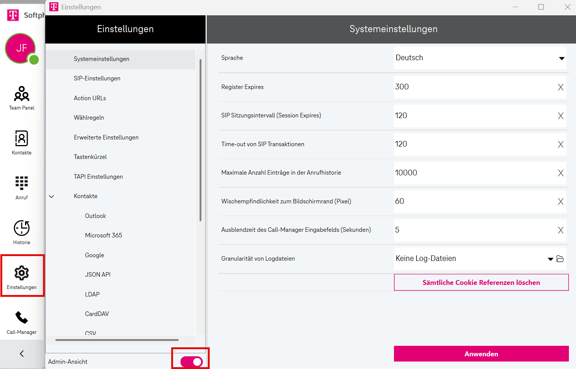
Task: Click the SIP Sitzungsintervall input field
Action: point(473,116)
